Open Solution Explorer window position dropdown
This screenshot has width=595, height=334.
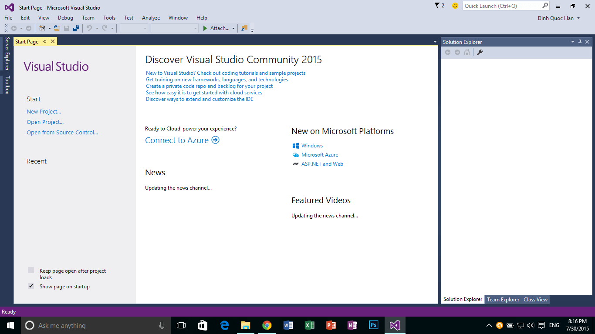pos(573,42)
